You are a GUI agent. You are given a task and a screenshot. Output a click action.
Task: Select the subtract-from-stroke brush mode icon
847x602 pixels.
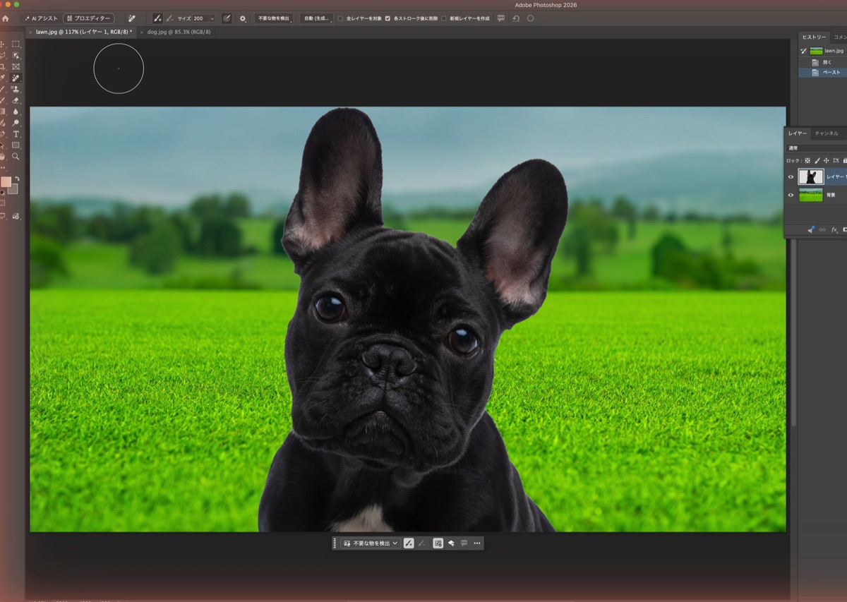tap(170, 18)
